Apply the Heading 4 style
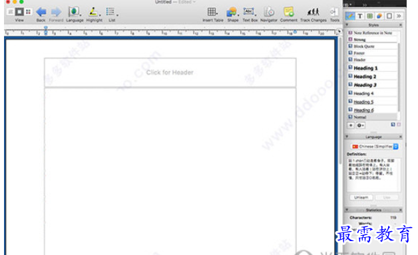The image size is (418, 255). [x=372, y=94]
